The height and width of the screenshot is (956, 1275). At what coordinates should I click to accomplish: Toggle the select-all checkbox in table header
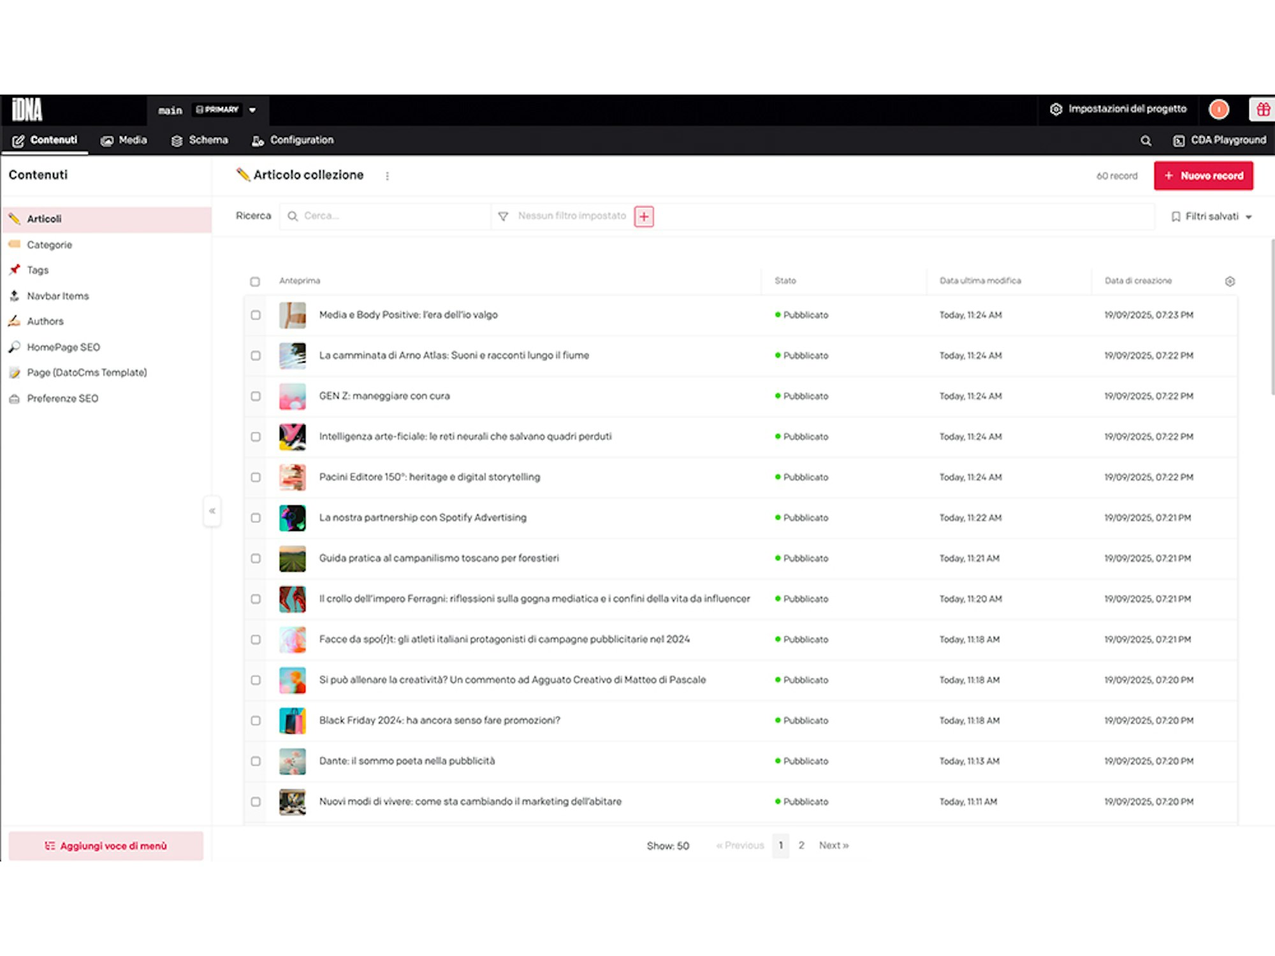point(255,282)
